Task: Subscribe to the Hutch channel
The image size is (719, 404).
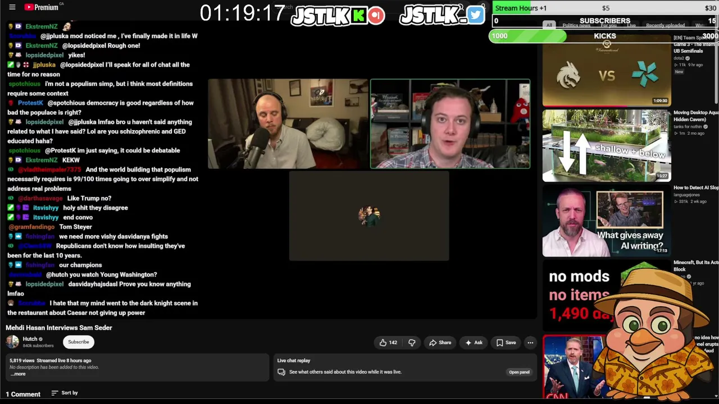Action: point(79,342)
